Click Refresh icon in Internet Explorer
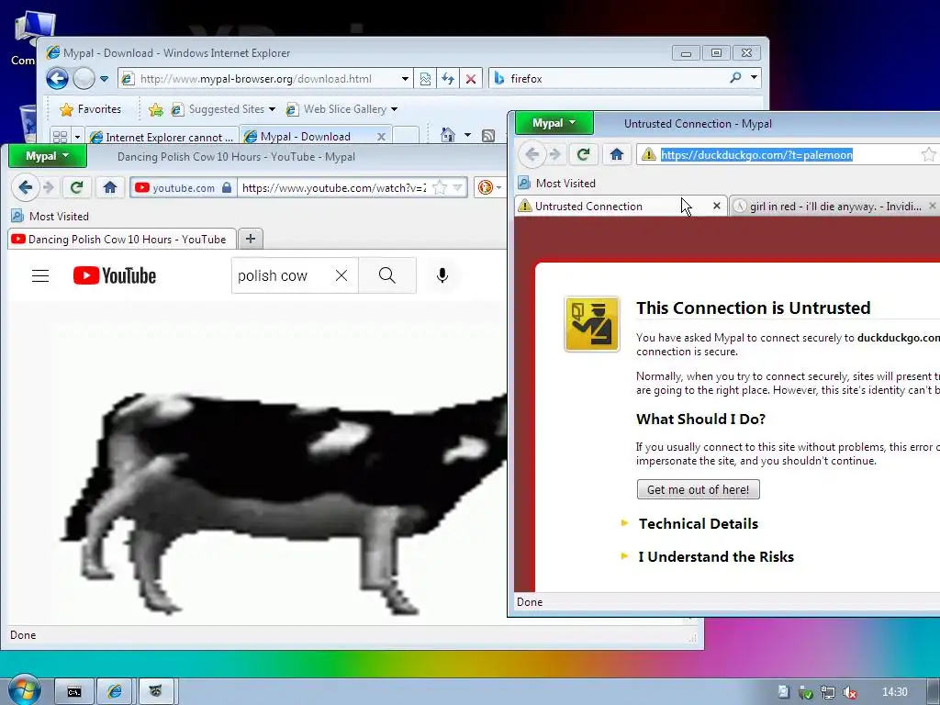 (x=448, y=79)
